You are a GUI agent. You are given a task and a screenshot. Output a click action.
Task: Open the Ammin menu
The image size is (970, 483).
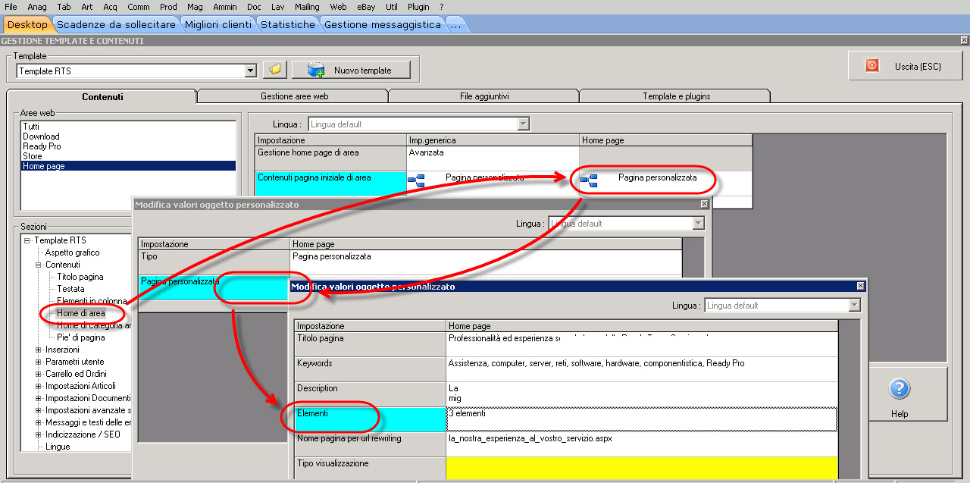point(225,7)
